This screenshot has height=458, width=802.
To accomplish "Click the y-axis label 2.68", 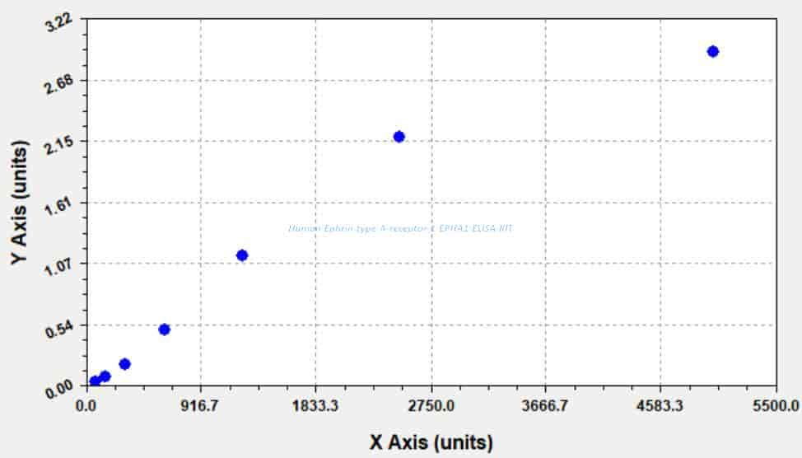I will pos(59,85).
